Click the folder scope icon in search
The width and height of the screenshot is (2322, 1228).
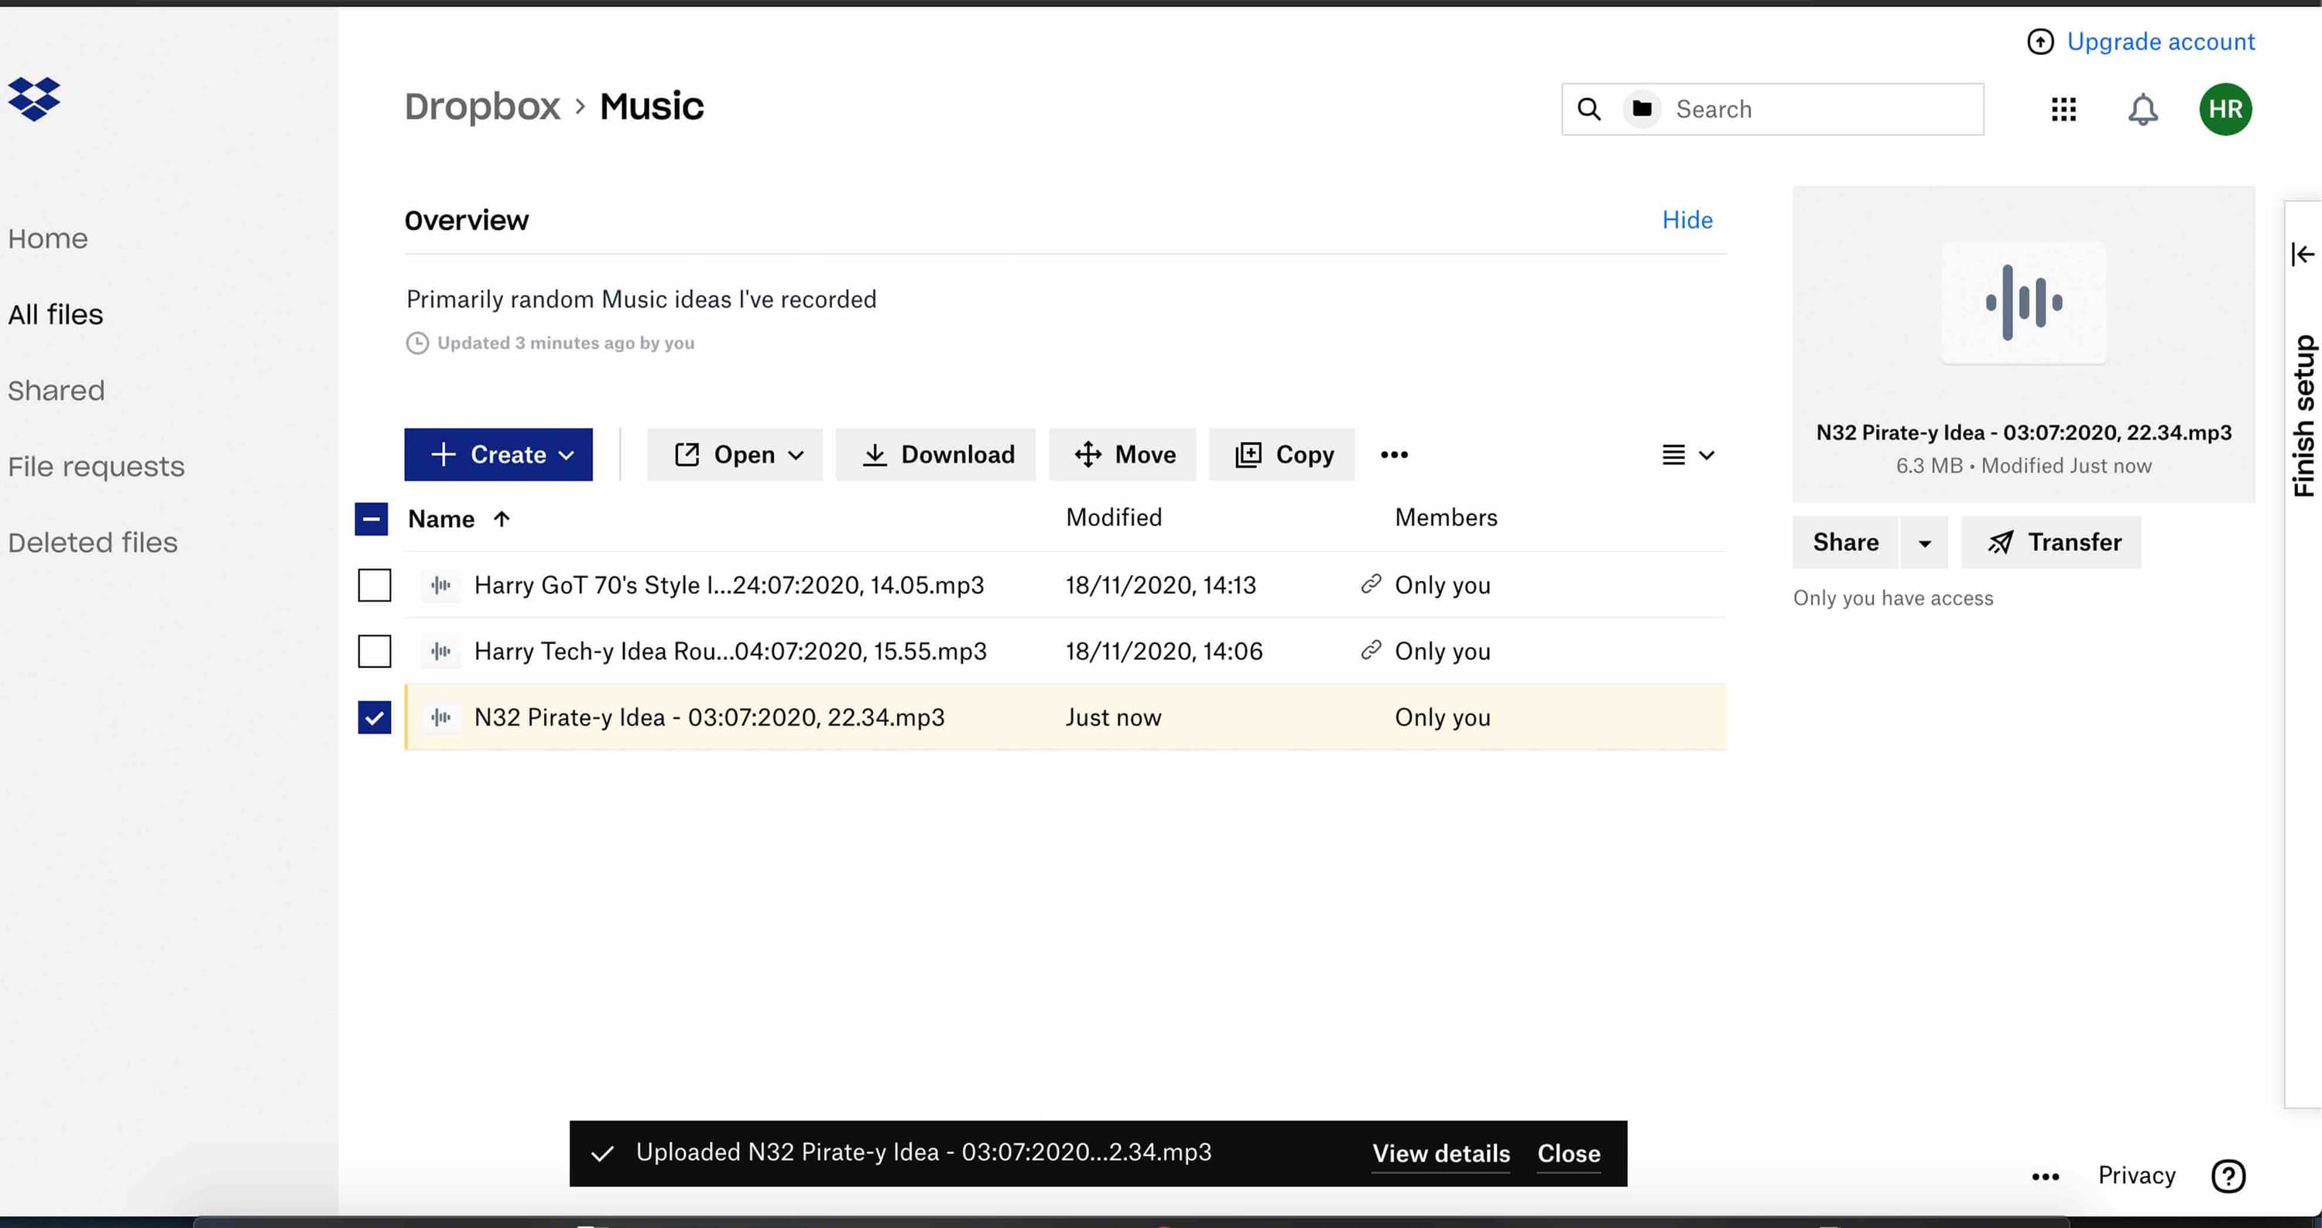[1642, 109]
